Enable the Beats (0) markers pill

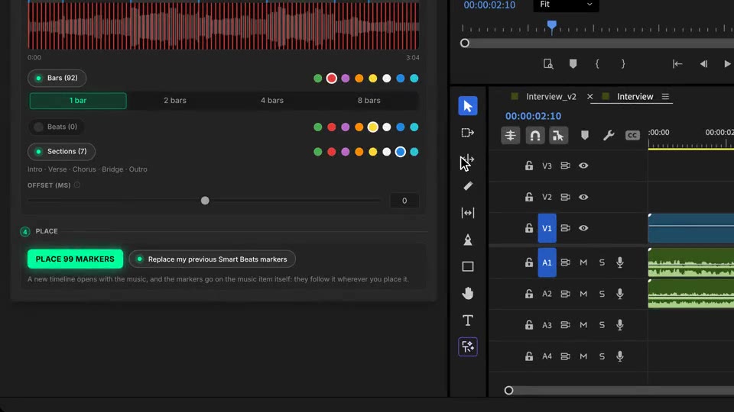pyautogui.click(x=56, y=127)
